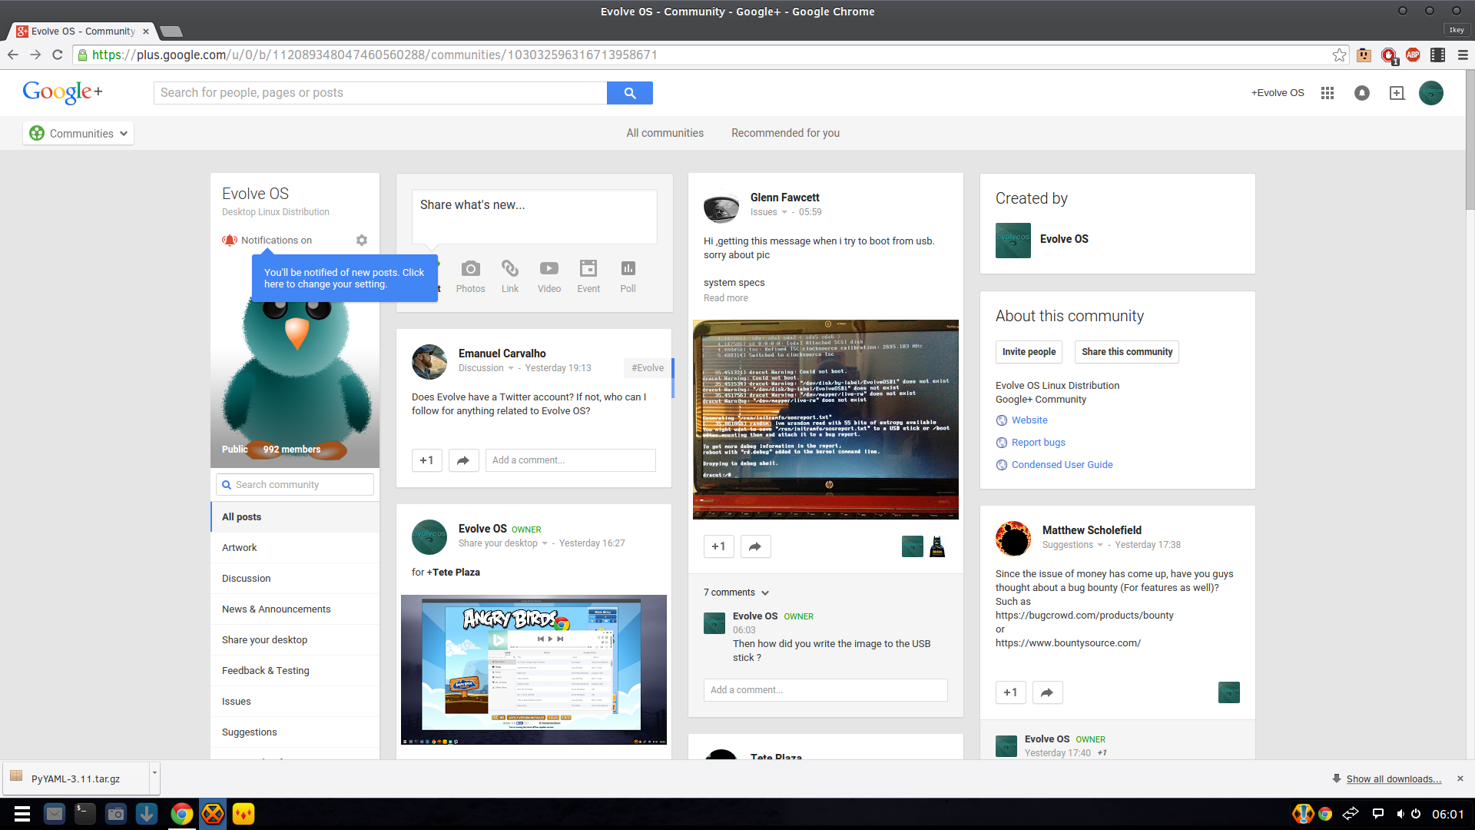Reshare Matthew Scholefield's post
Screen dimensions: 1475x830
click(x=1047, y=692)
